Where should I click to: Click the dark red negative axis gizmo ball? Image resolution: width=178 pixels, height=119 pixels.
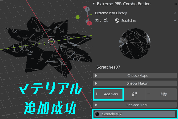[85, 7]
